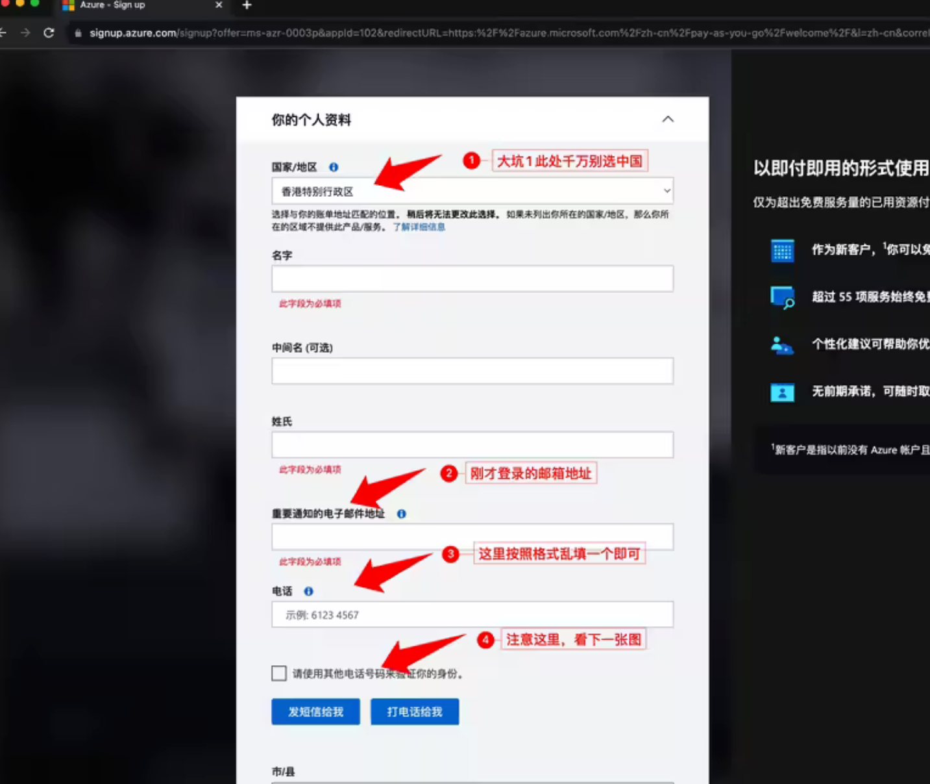Open the 国家/地区 dropdown showing 香港特别行政区
The height and width of the screenshot is (784, 930).
pos(472,191)
